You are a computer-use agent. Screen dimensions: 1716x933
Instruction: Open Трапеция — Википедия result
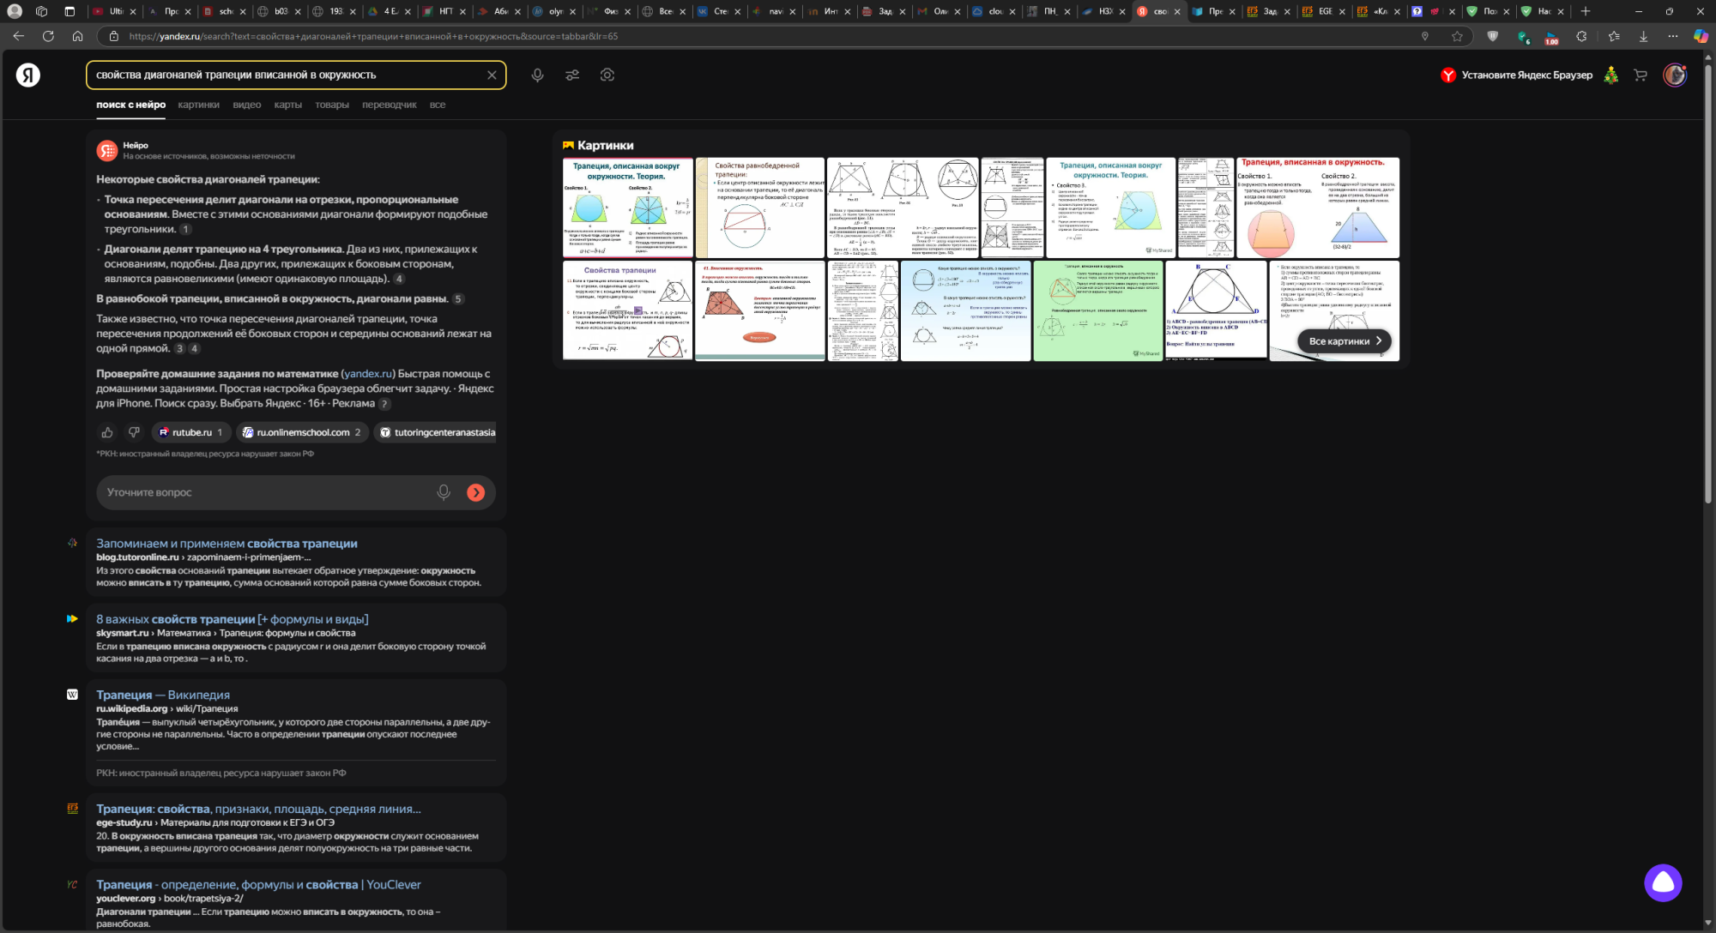163,695
